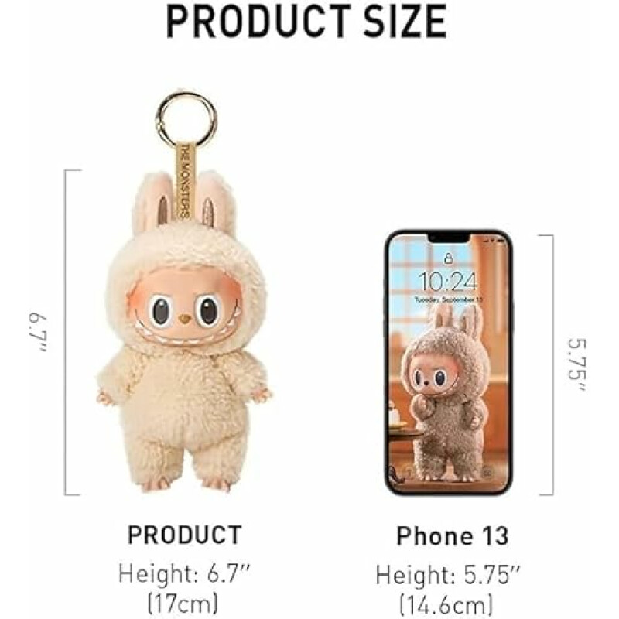Click the (17cm) measurement text
619x619 pixels.
click(x=183, y=603)
